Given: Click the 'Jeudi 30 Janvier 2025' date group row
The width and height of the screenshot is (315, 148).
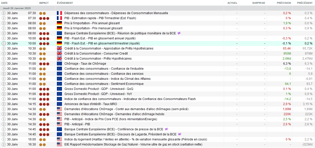Looking at the screenshot, I should click(157, 8).
